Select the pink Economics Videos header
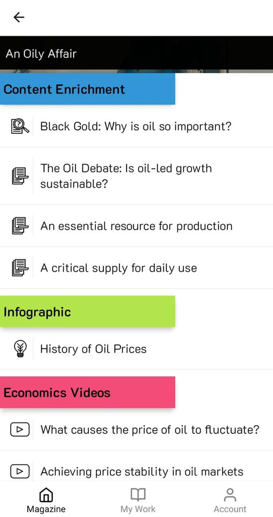This screenshot has width=273, height=517. (x=87, y=393)
